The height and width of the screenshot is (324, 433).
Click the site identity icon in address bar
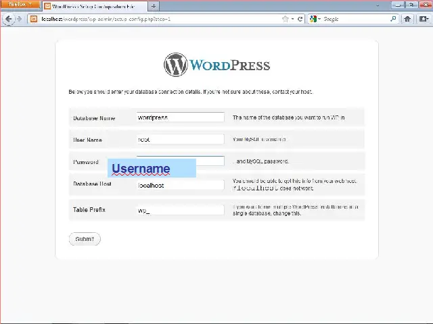point(34,19)
